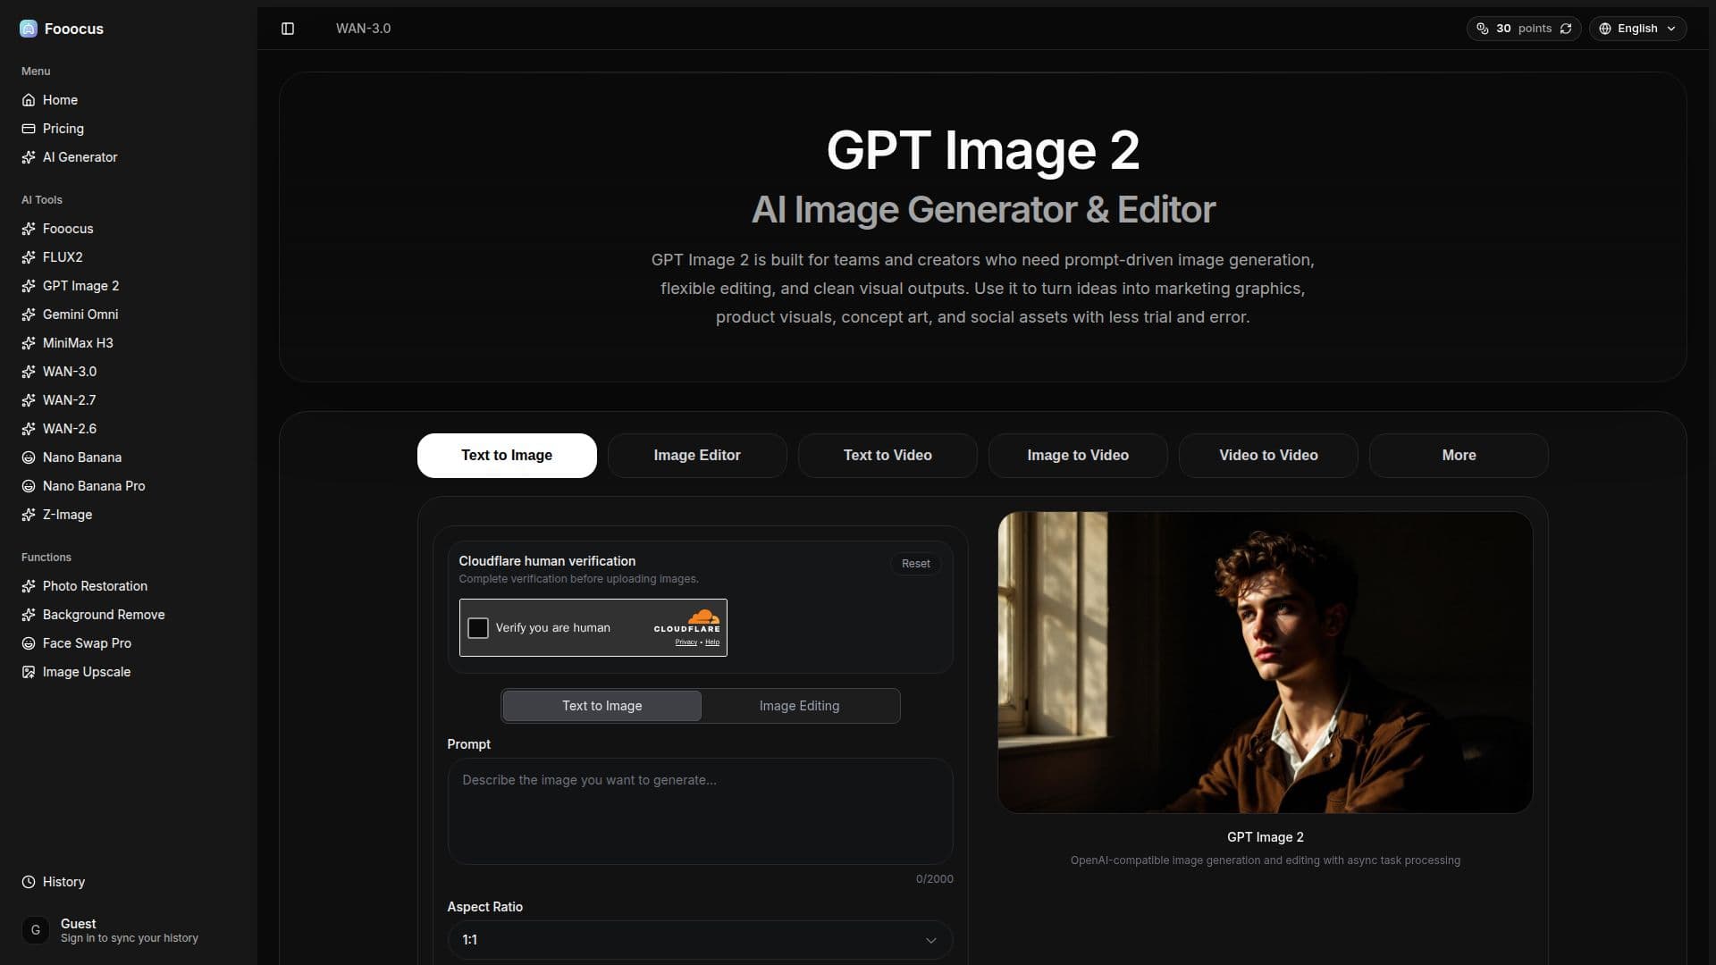1716x965 pixels.
Task: Open the English language dropdown
Action: (x=1637, y=29)
